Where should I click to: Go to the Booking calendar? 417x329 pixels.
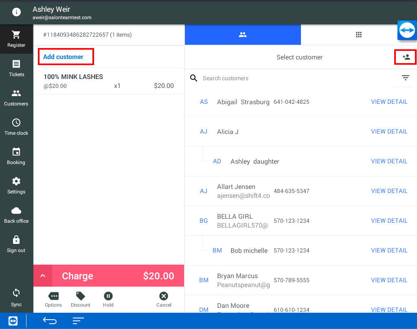click(16, 156)
